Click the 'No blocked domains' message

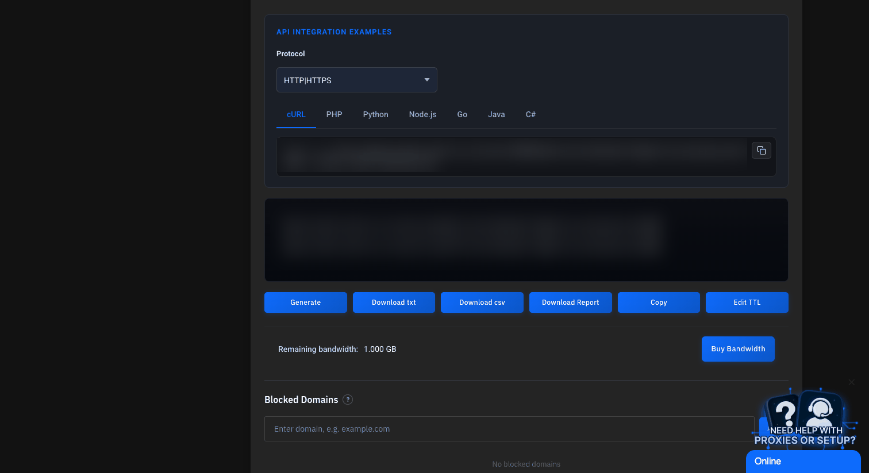coord(526,464)
